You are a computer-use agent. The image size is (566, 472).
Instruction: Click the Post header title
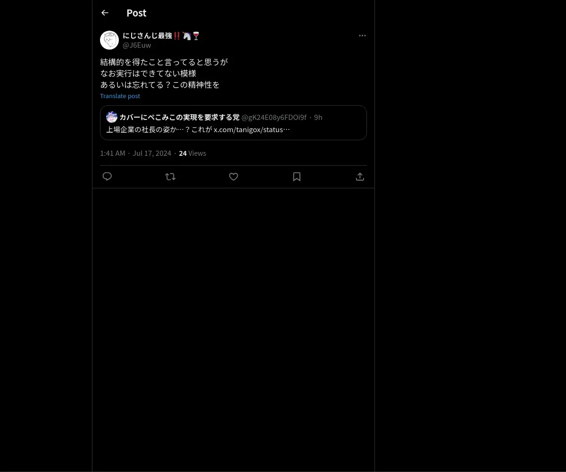click(x=136, y=13)
